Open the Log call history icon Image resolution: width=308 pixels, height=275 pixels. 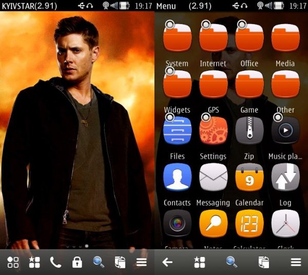[285, 177]
